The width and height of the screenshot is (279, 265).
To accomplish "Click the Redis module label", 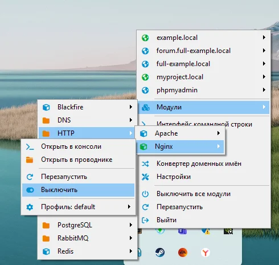I will (65, 251).
